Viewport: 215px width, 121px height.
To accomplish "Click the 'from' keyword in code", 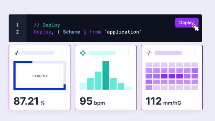I will [95, 32].
